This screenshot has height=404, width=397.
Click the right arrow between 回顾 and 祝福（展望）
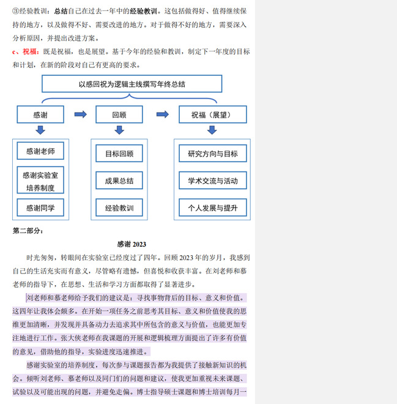pyautogui.click(x=162, y=114)
